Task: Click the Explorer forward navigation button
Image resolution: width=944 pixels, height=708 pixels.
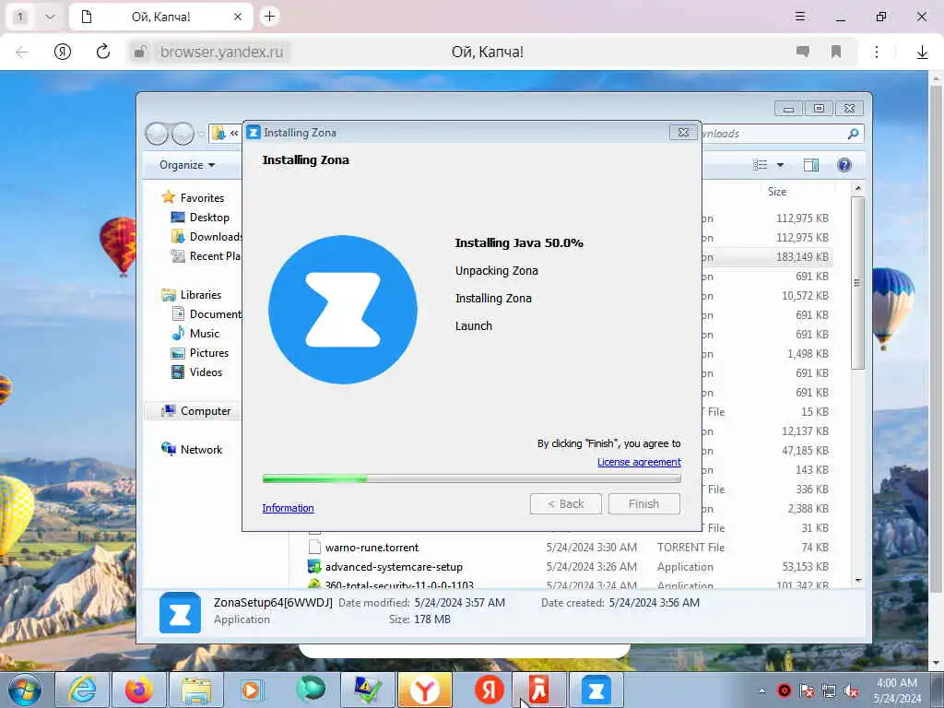Action: click(183, 134)
